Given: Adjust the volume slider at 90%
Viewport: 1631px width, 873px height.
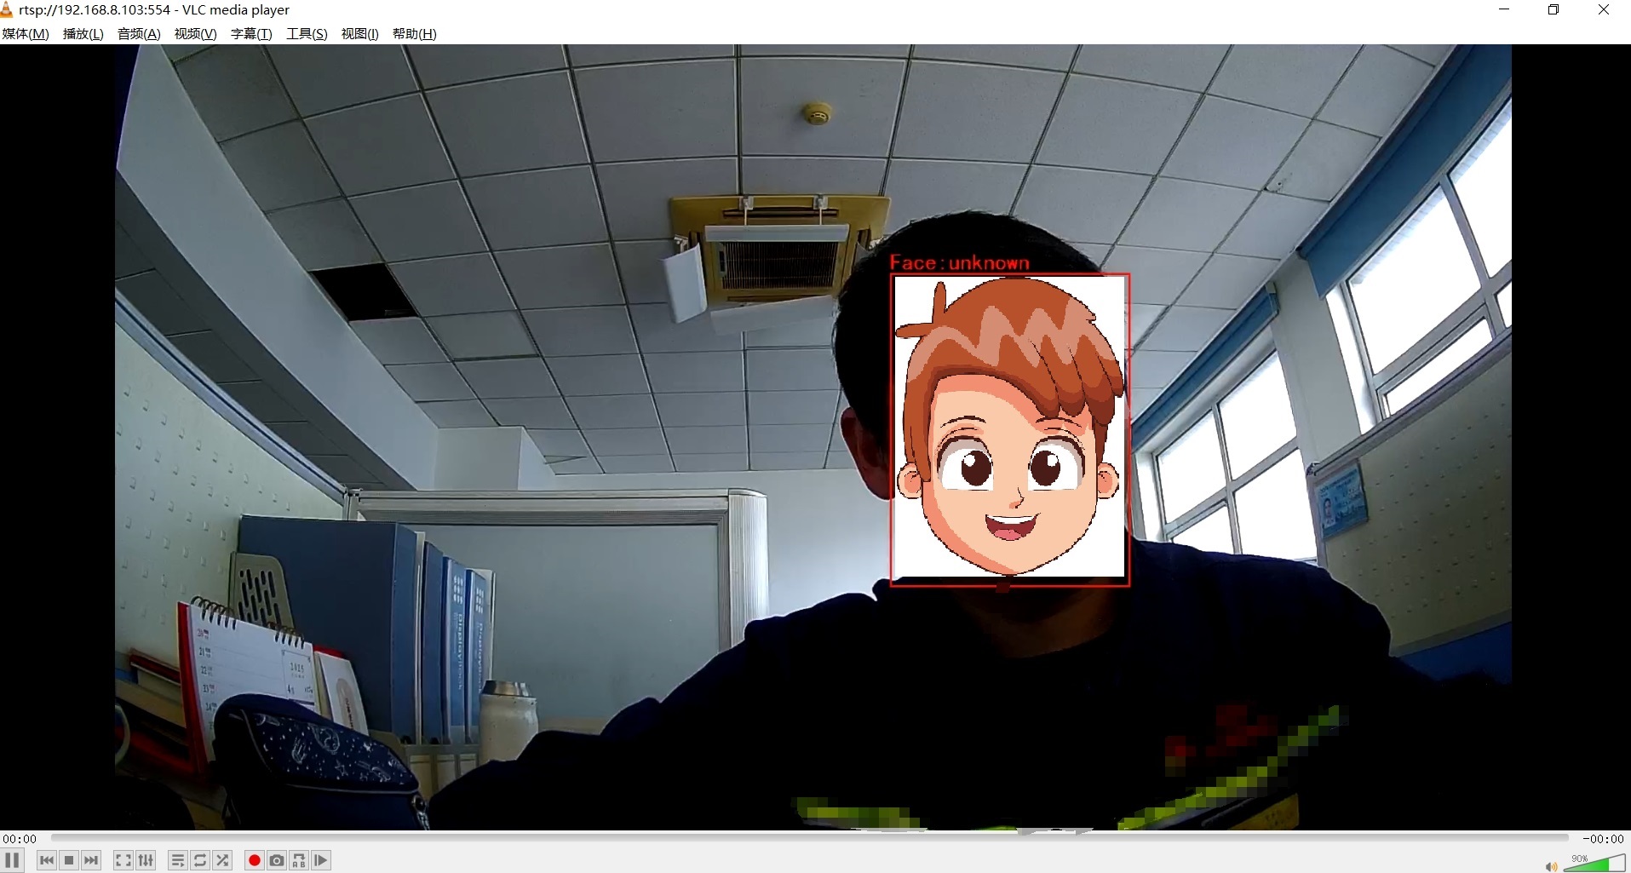Looking at the screenshot, I should coord(1594,863).
